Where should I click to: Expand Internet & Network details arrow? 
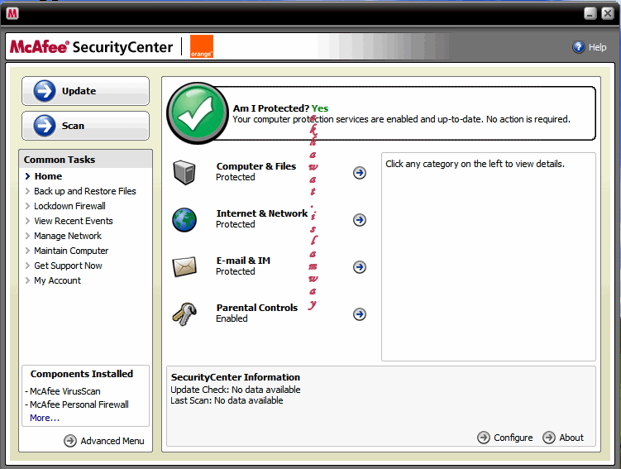[360, 220]
